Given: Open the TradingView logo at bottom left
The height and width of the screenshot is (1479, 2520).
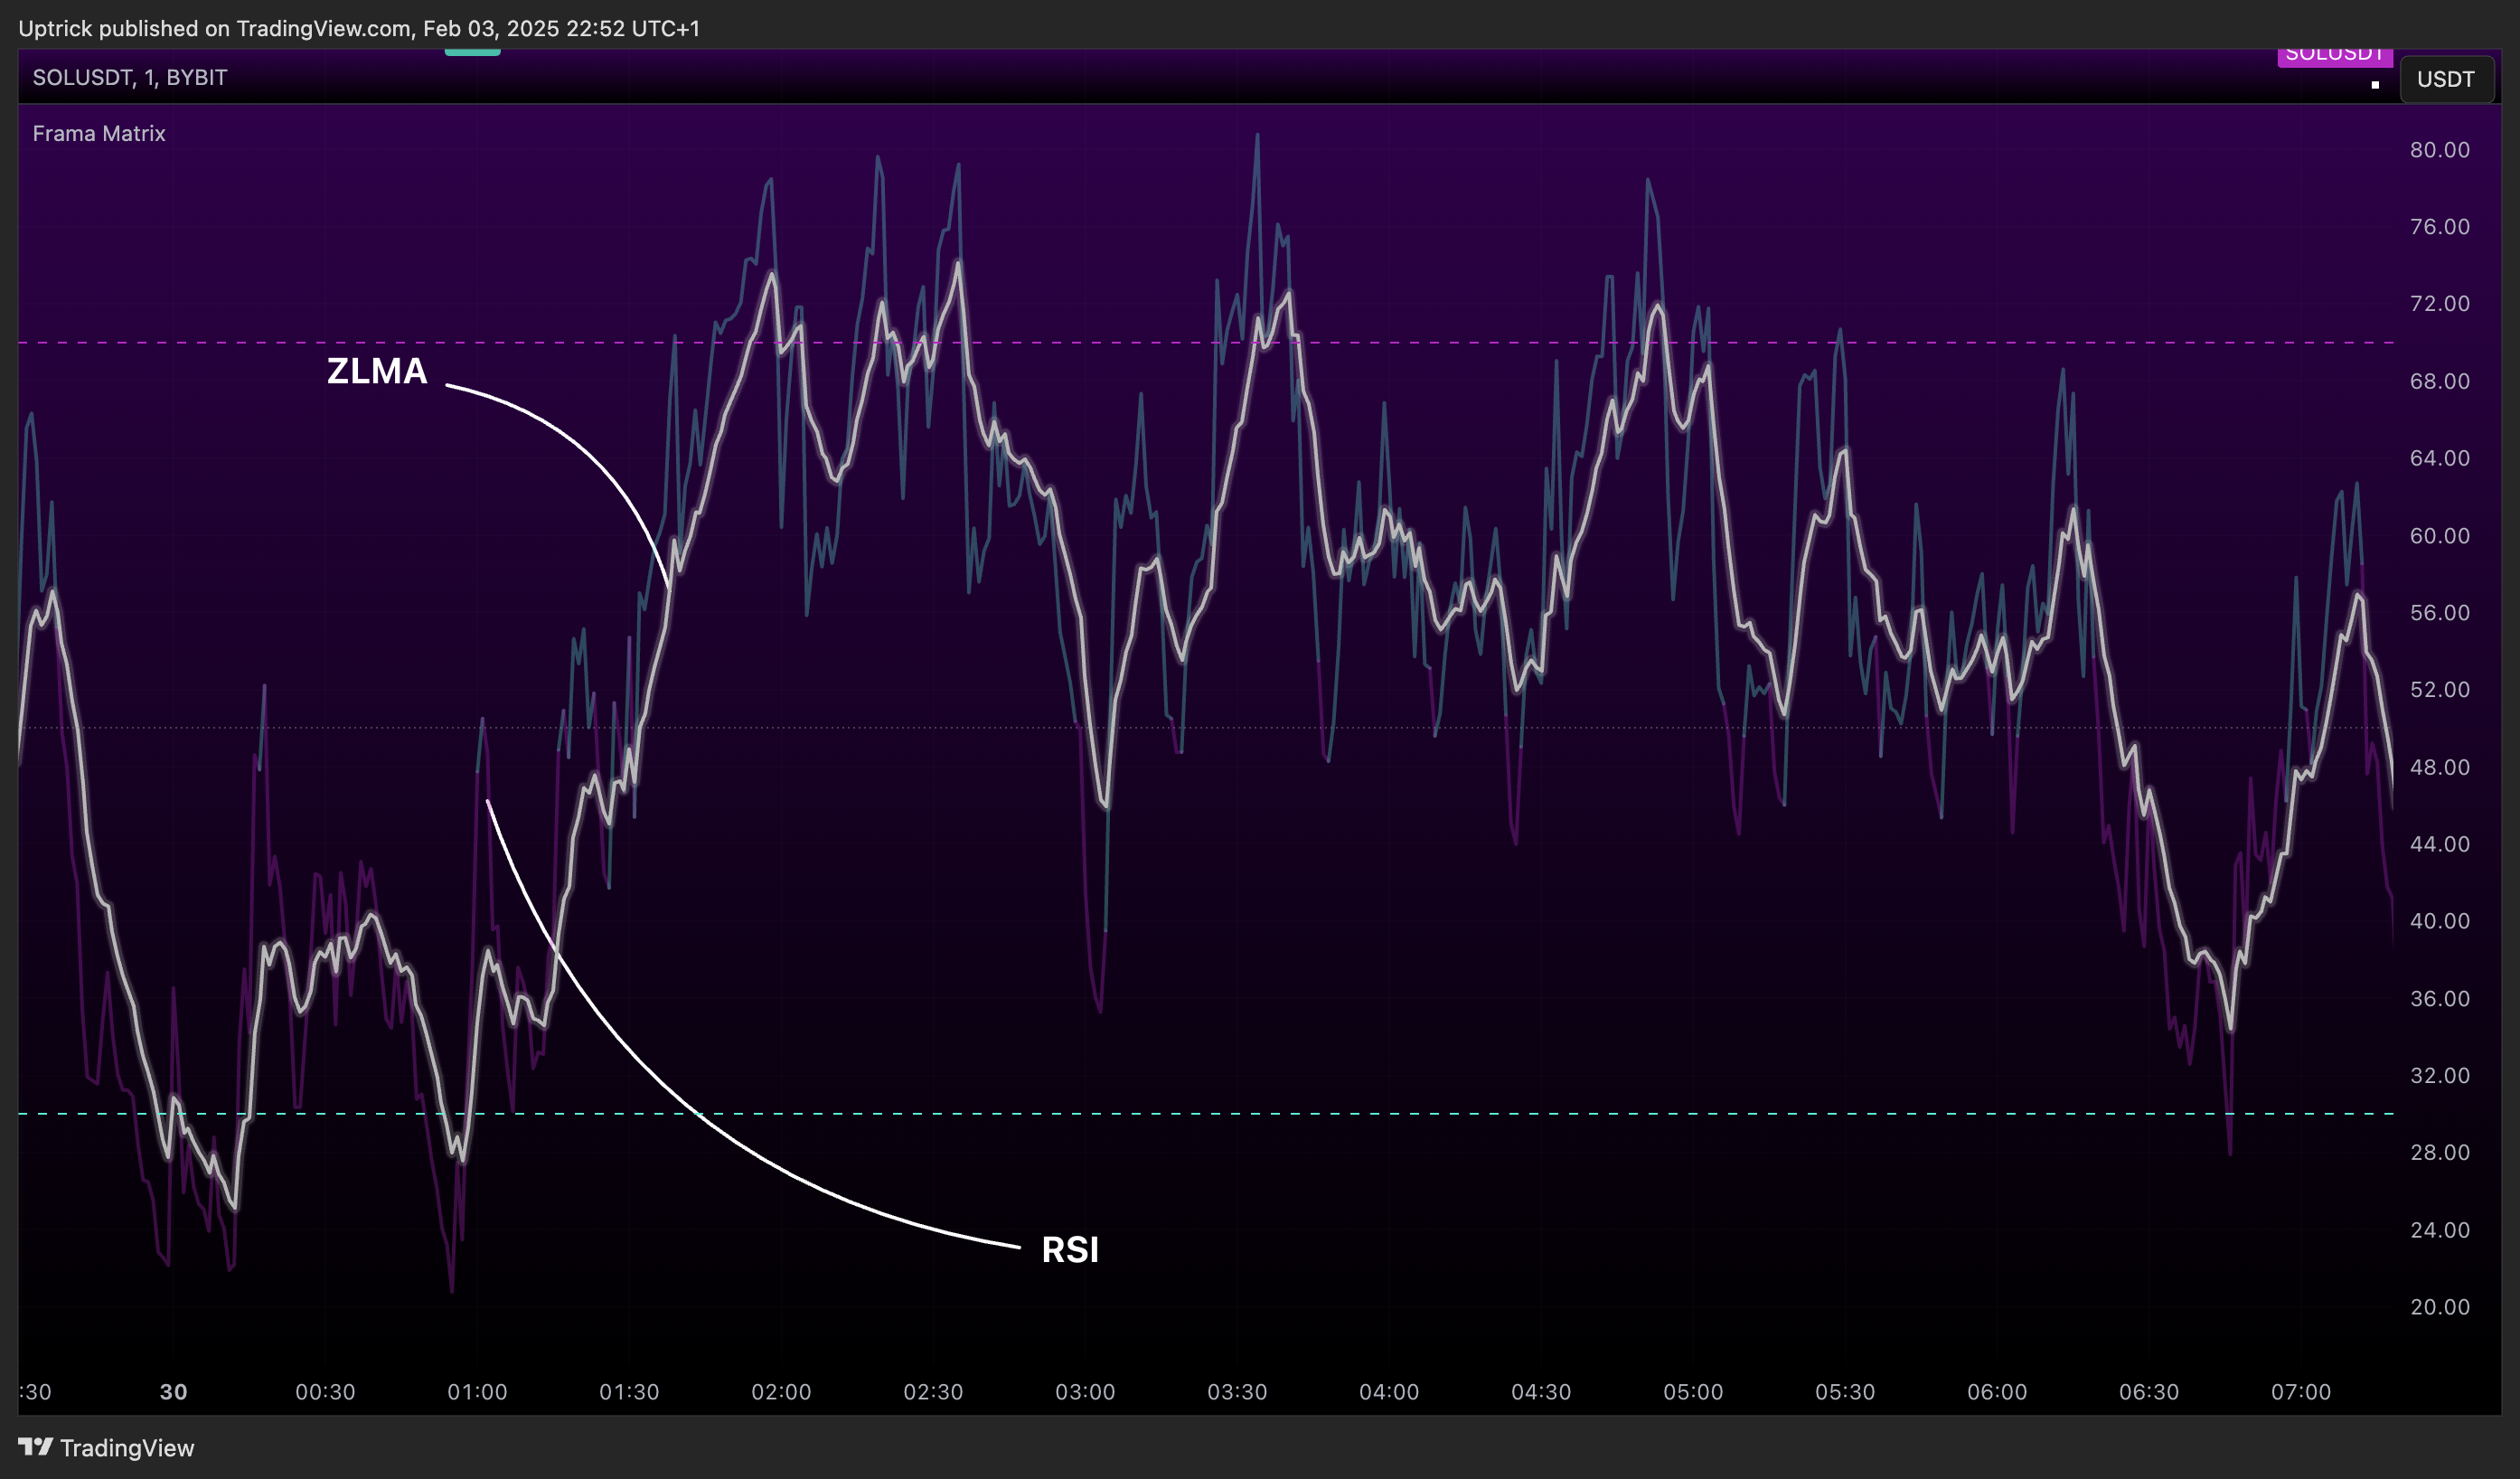Looking at the screenshot, I should point(106,1447).
